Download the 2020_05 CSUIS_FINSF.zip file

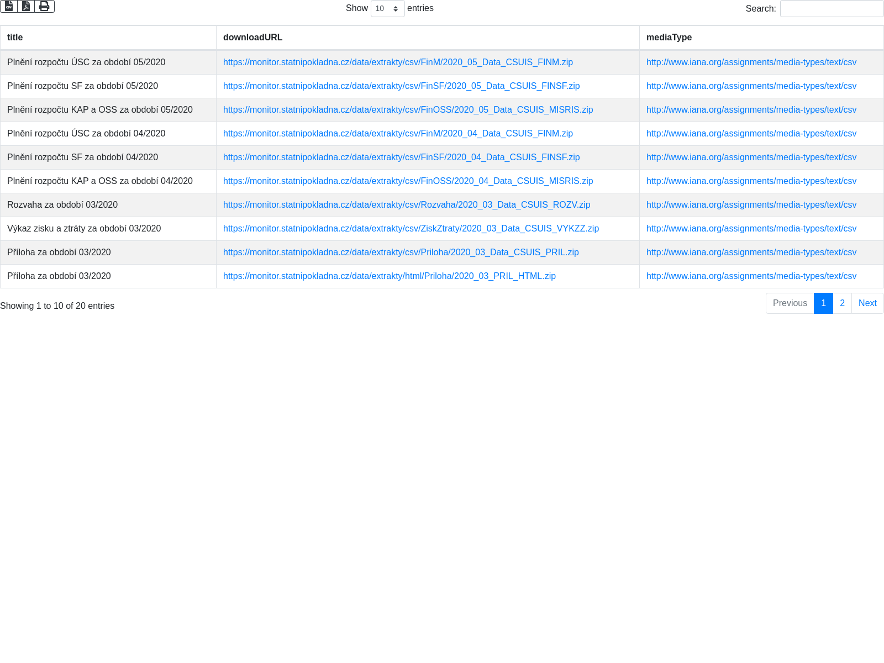coord(401,86)
